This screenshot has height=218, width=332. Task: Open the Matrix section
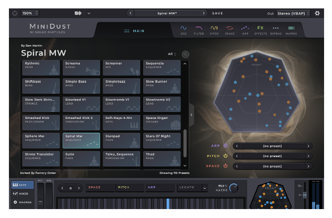point(291,30)
